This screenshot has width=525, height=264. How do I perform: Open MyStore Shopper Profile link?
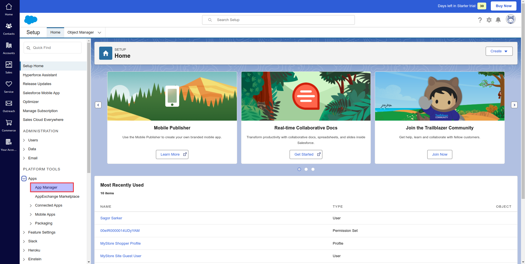(121, 244)
